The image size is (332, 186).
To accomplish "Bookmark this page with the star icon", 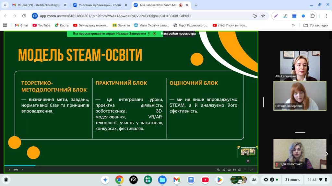I will click(263, 16).
